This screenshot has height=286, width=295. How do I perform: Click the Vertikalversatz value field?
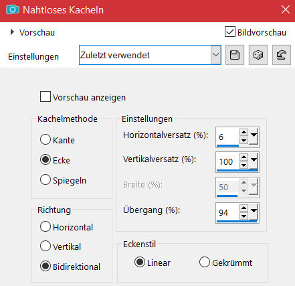[227, 161]
